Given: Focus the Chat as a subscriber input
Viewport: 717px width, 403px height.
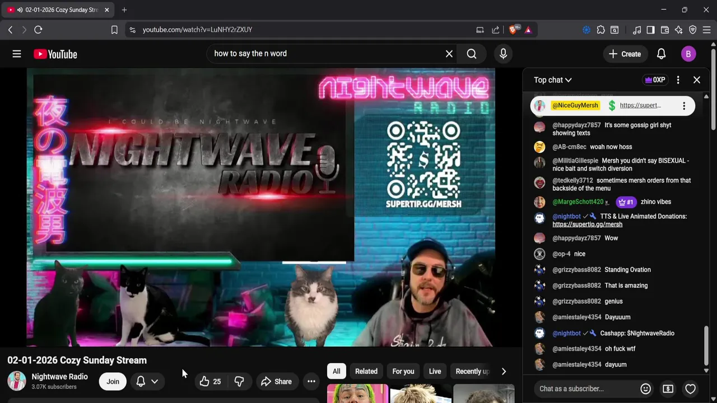Looking at the screenshot, I should [585, 388].
